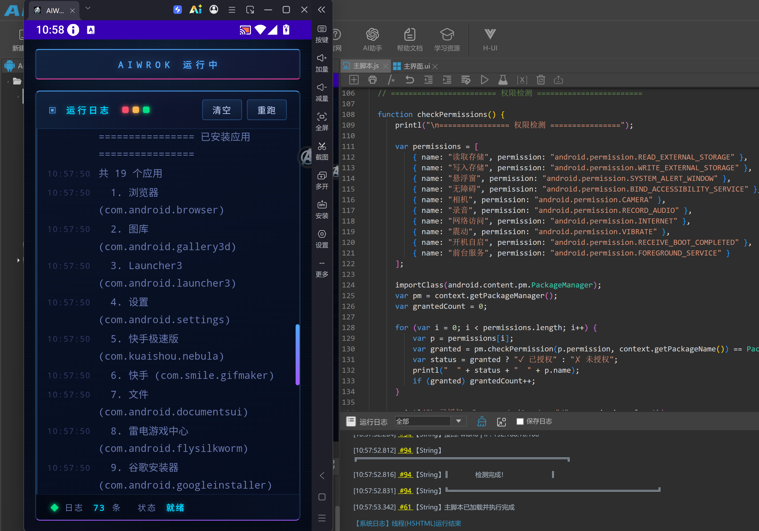Viewport: 759px width, 531px height.
Task: Click the red dot in 运行日志 header
Action: 125,110
